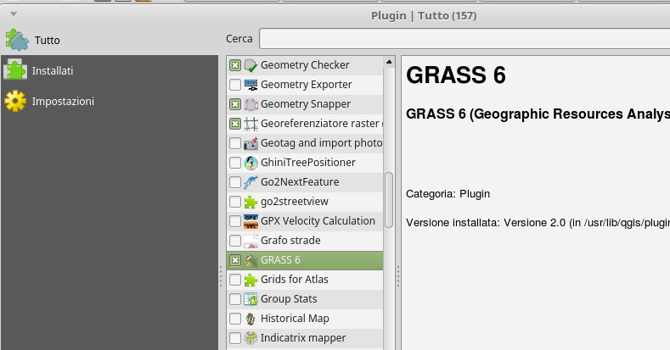Tick the Geotag and import photo checkbox
The height and width of the screenshot is (350, 670).
[x=235, y=143]
